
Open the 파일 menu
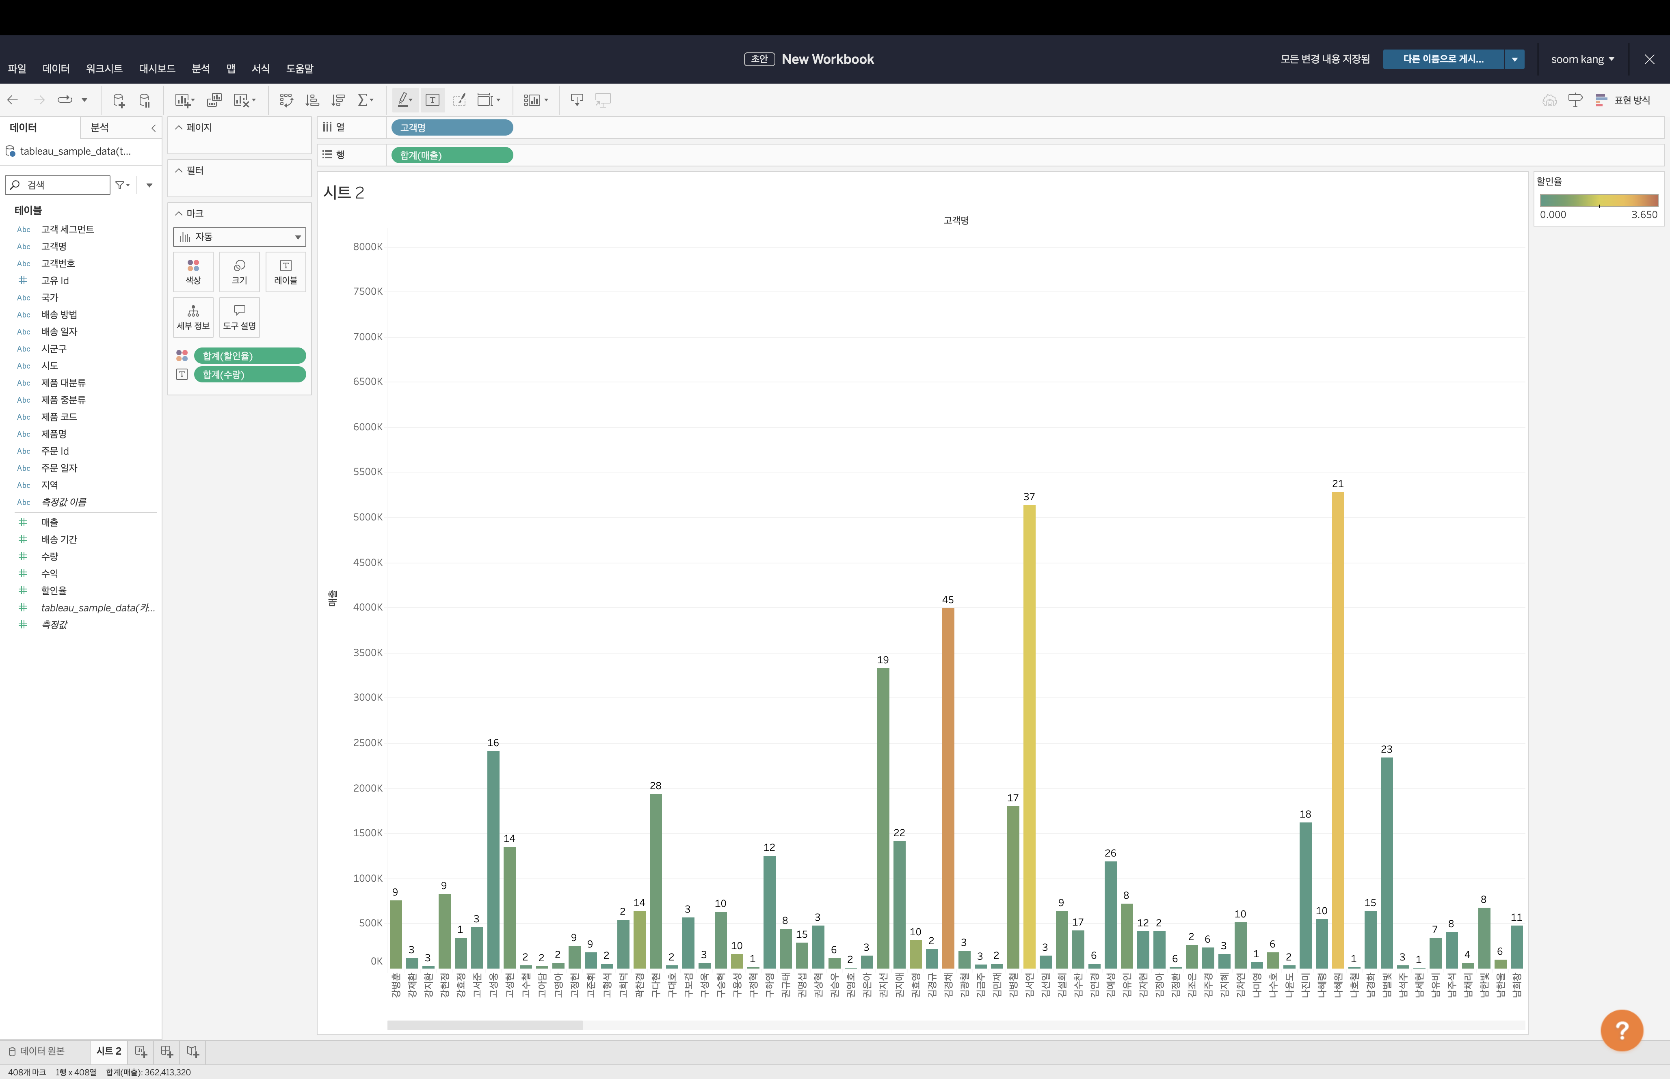click(x=17, y=69)
